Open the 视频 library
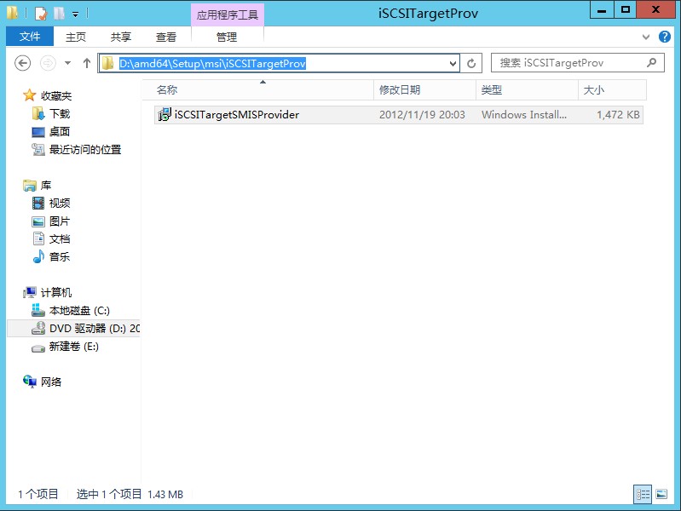Screen dimensions: 681x511 click(x=60, y=204)
